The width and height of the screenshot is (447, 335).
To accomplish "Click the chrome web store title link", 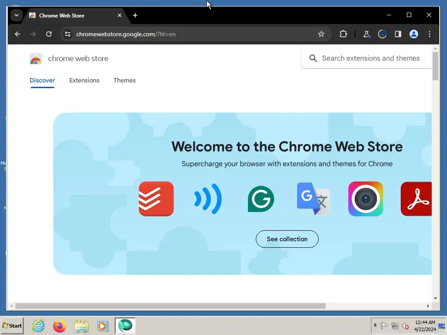I will tap(78, 58).
